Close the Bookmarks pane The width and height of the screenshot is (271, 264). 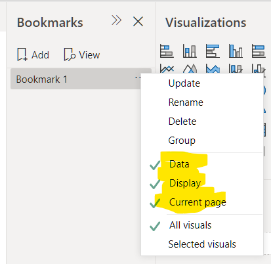tap(138, 22)
